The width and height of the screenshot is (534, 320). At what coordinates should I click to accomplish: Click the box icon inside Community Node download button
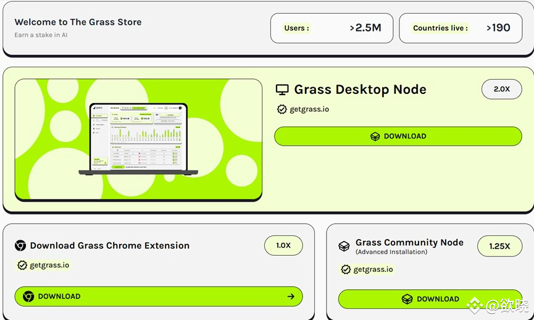pos(407,299)
